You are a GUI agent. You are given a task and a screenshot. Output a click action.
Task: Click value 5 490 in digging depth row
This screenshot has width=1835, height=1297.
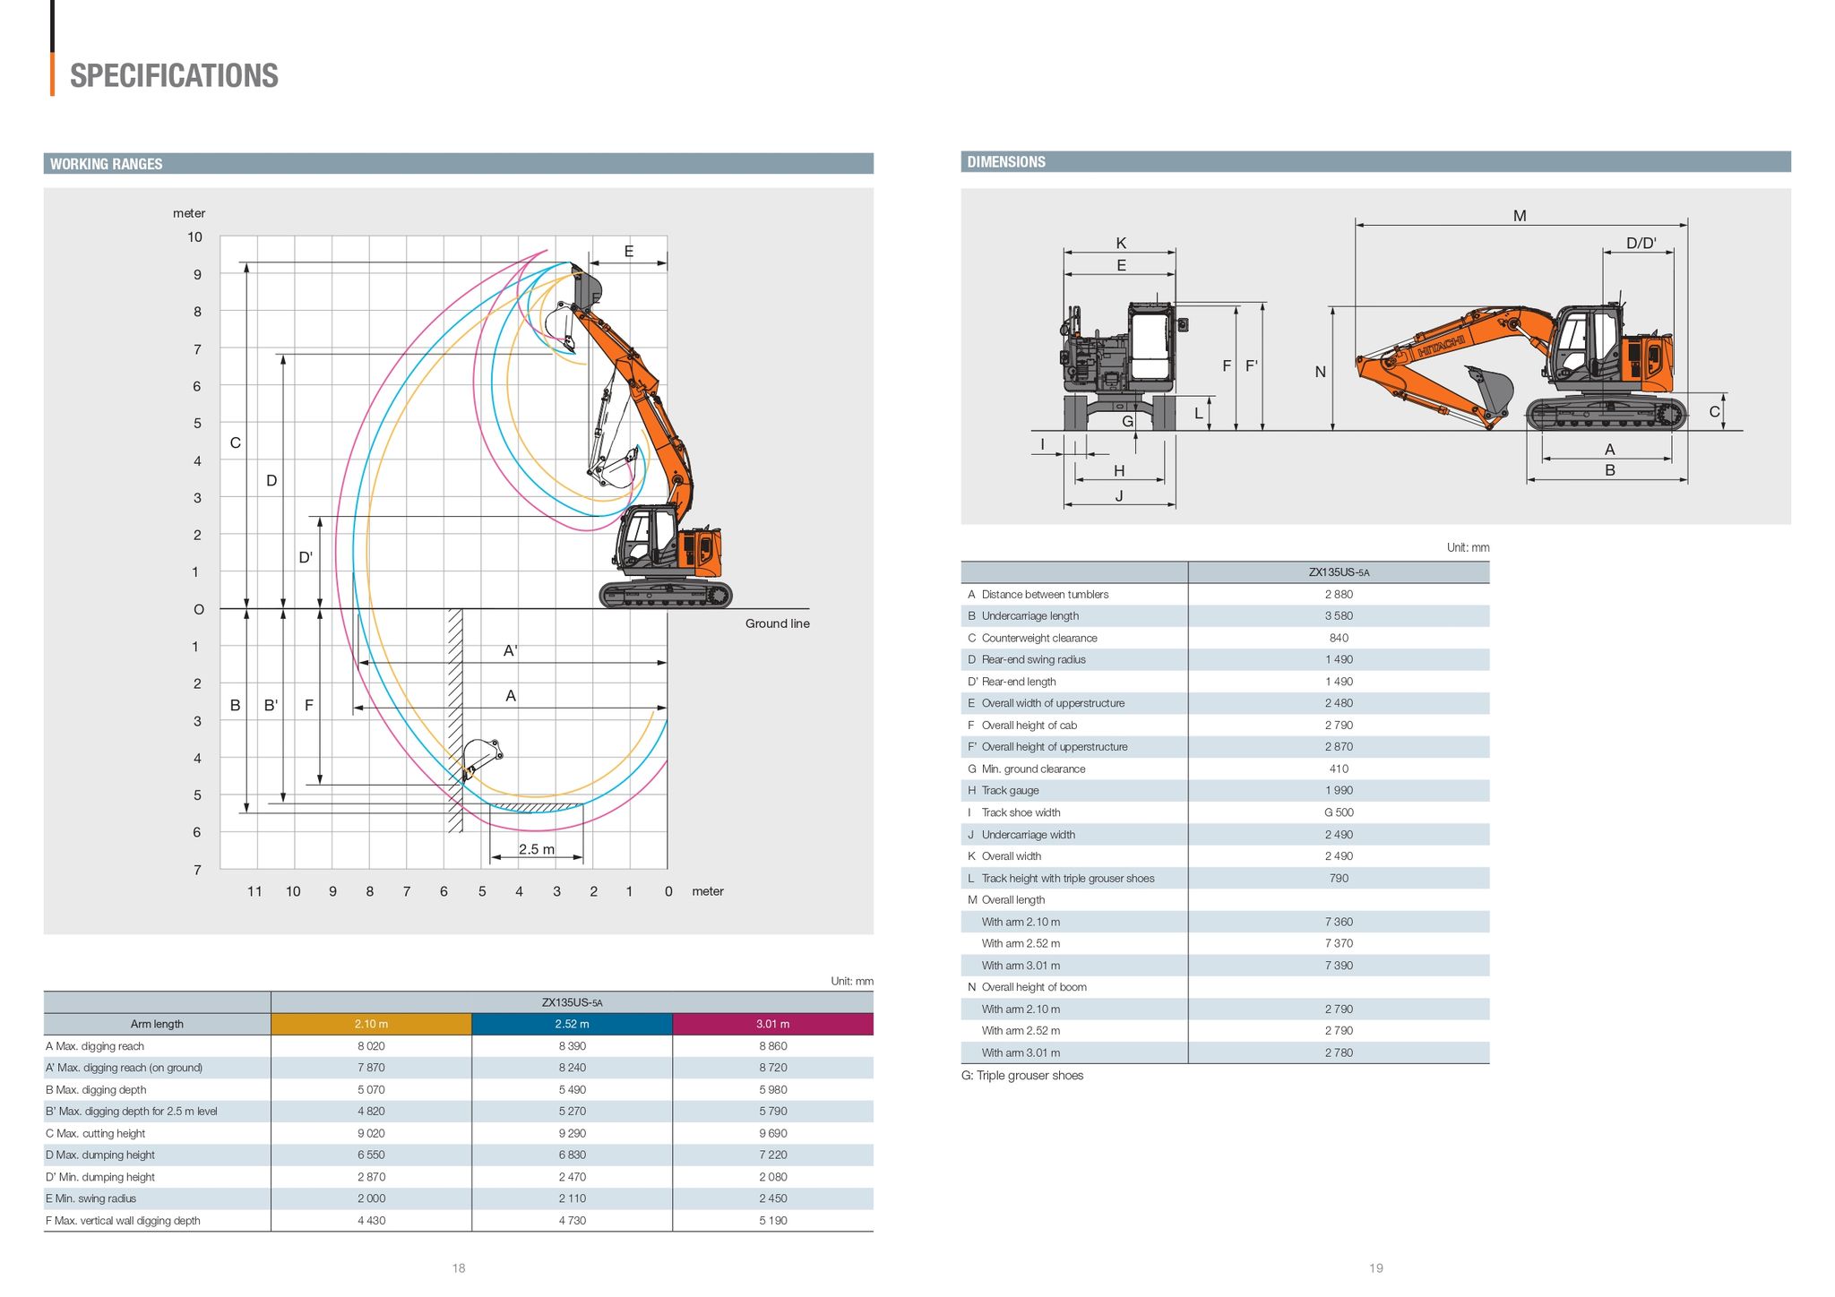[572, 1090]
